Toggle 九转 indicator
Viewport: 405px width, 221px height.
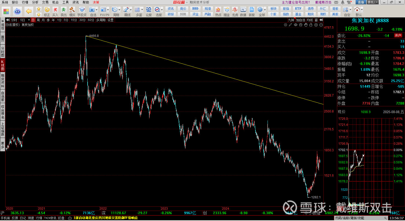coord(291,20)
